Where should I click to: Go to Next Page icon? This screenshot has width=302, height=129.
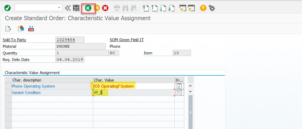(x=163, y=8)
